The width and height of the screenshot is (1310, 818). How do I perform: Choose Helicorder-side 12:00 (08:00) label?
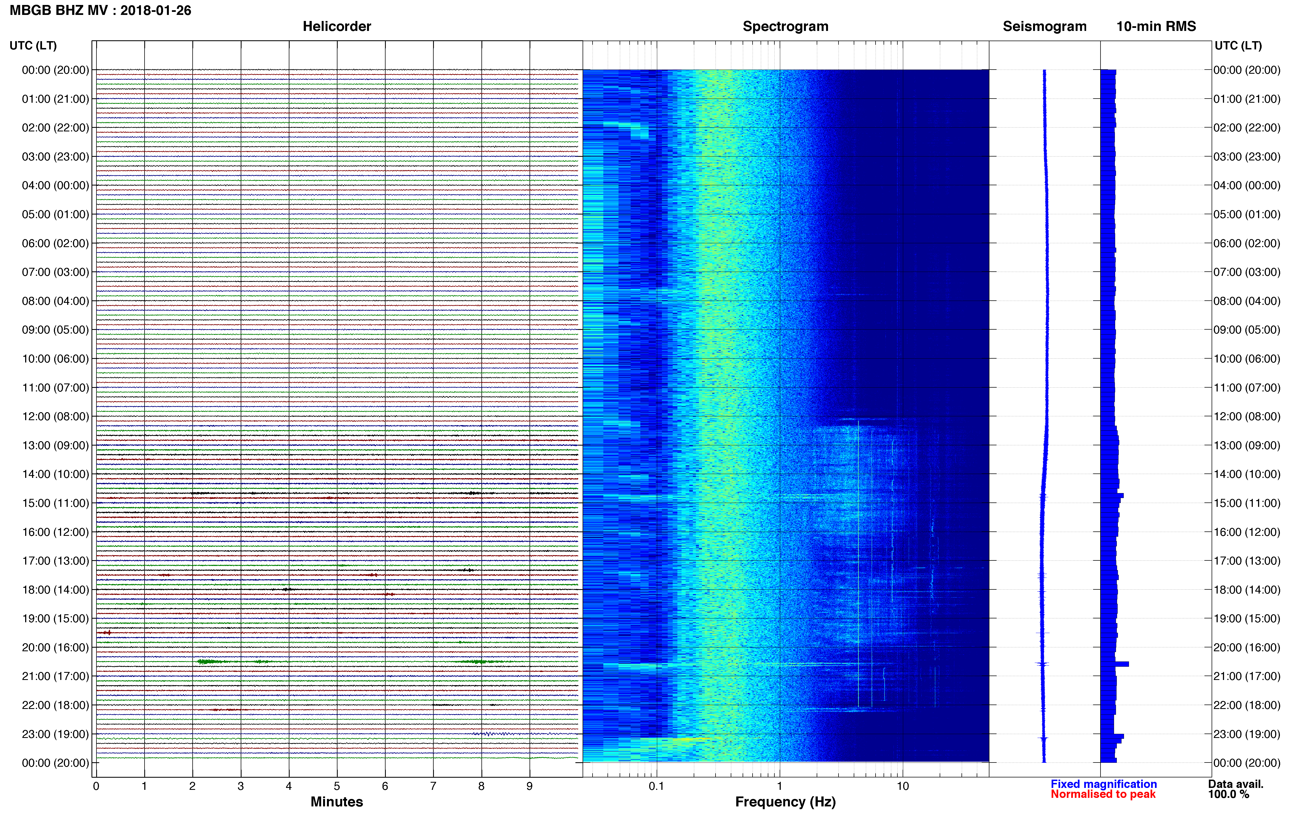pyautogui.click(x=55, y=417)
